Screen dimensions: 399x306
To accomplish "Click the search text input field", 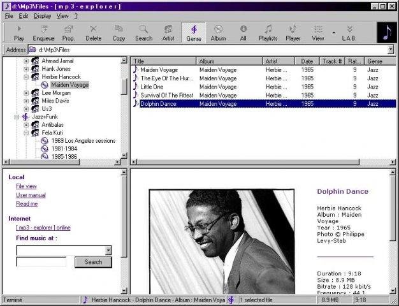I will click(x=41, y=262).
